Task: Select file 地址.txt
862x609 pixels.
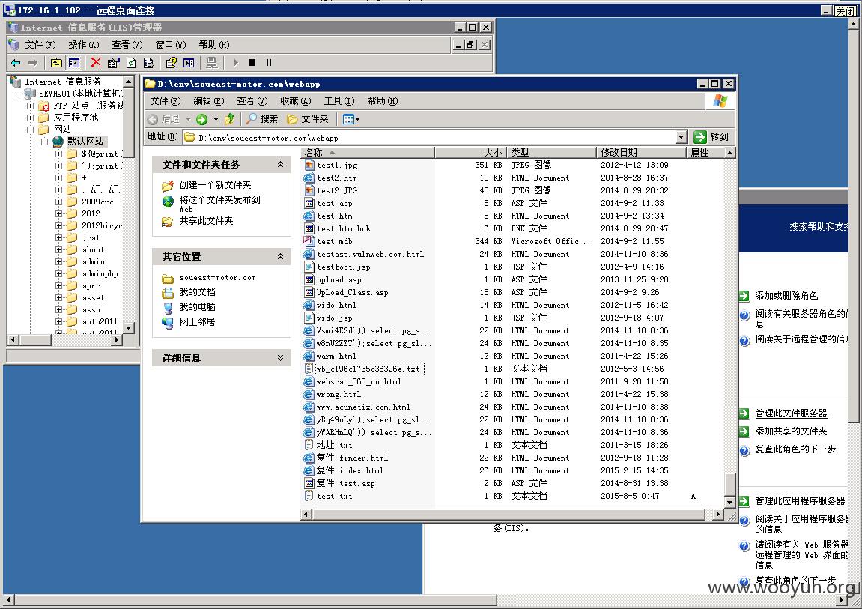Action: [334, 445]
